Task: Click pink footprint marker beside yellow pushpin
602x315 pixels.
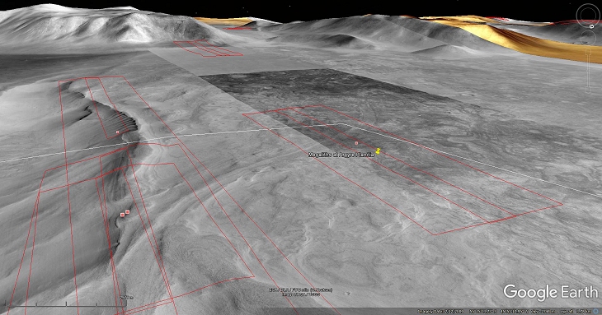Action: point(356,143)
